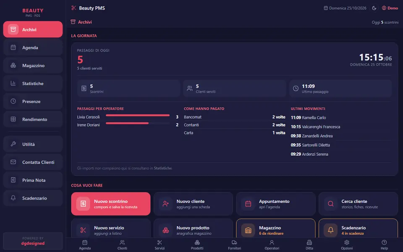This screenshot has height=252, width=403.
Task: Click the date Domenica 25/10/2026 in header
Action: (345, 8)
